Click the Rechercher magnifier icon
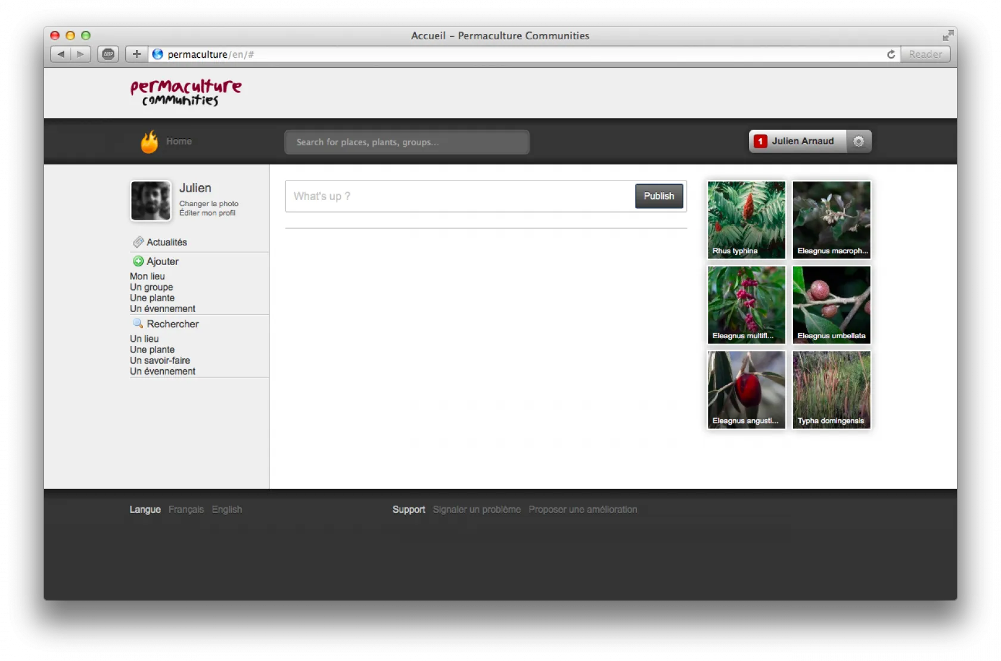This screenshot has height=661, width=1001. pos(138,323)
